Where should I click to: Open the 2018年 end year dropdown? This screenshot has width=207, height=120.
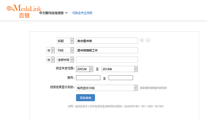tap(120, 69)
